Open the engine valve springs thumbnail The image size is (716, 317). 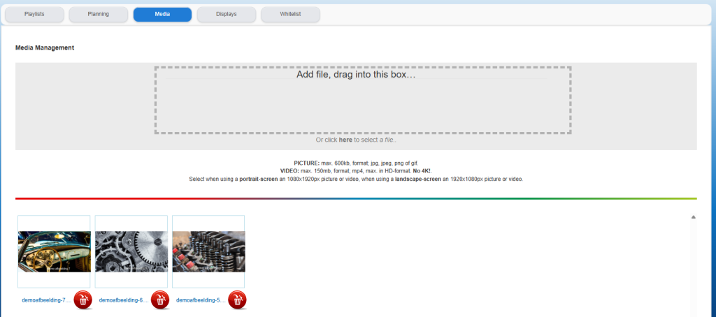point(208,251)
